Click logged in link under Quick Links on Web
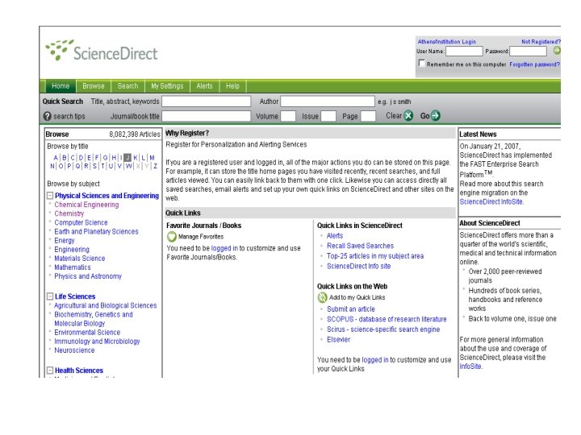The height and width of the screenshot is (435, 581). tap(375, 359)
